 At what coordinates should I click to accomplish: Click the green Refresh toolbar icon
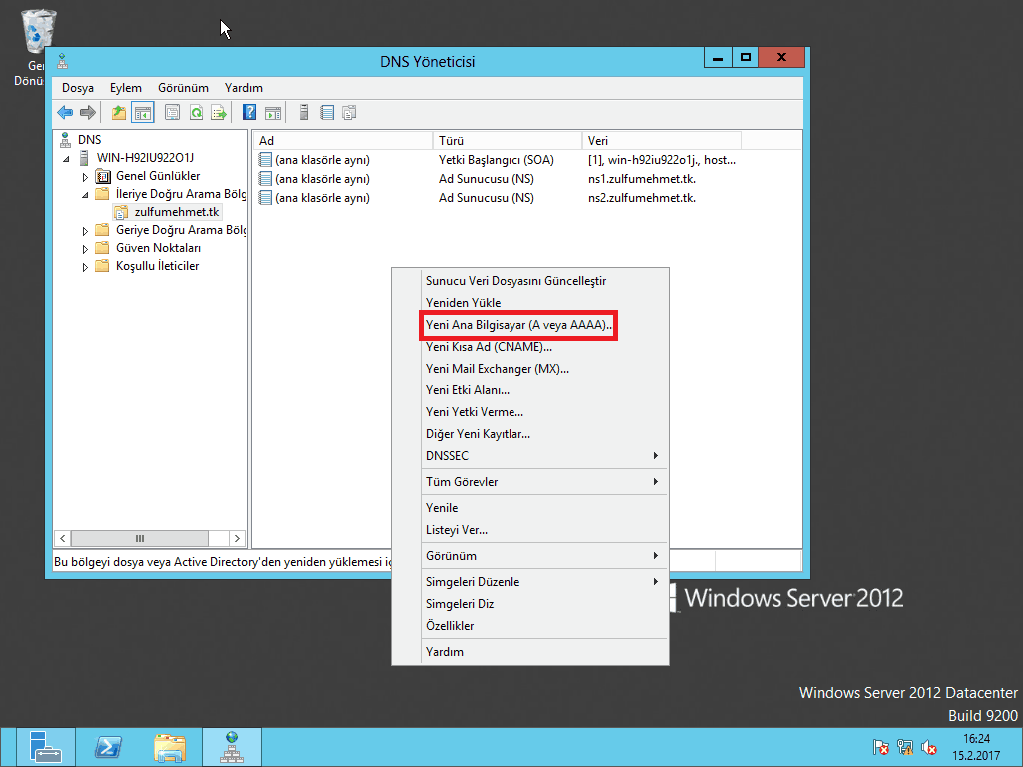coord(196,113)
